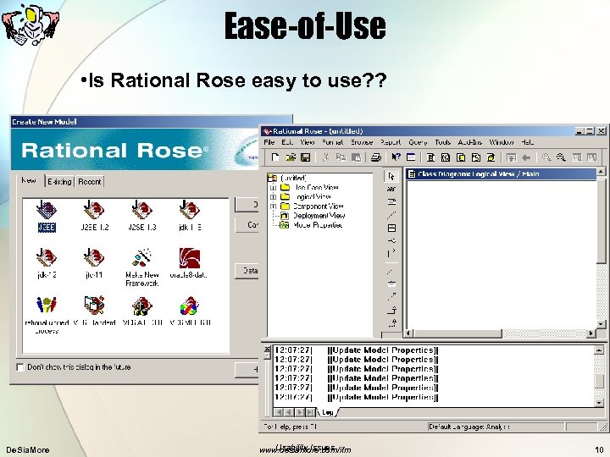Screen dimensions: 610x457
Task: Open the Browse menu
Action: (x=362, y=142)
